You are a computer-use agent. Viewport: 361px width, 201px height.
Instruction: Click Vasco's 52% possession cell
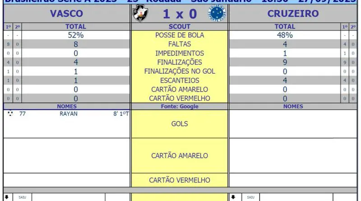[76, 35]
